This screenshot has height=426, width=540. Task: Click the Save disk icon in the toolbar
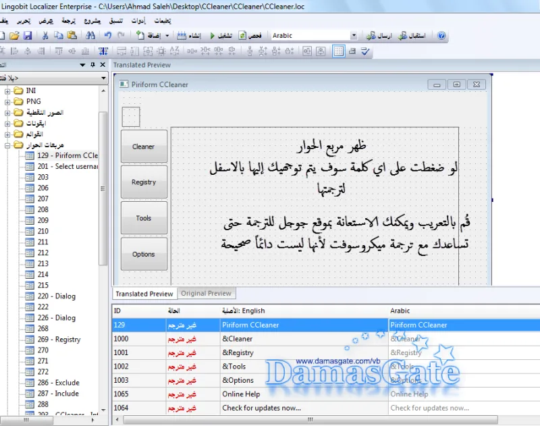(x=28, y=36)
